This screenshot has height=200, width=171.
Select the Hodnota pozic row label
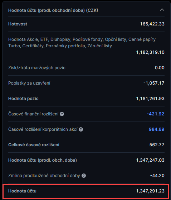[23, 99]
